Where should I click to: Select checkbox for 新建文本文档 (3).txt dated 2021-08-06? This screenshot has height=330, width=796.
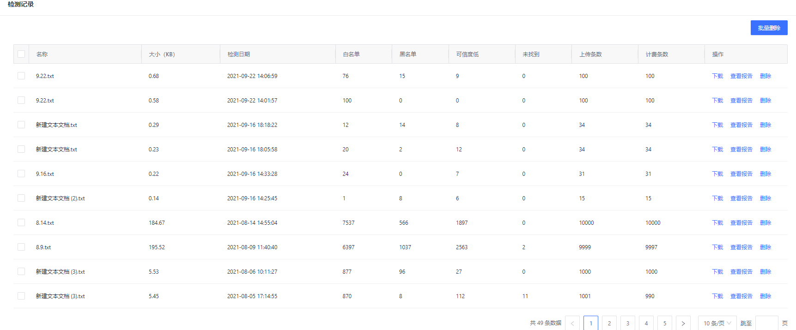[x=21, y=271]
